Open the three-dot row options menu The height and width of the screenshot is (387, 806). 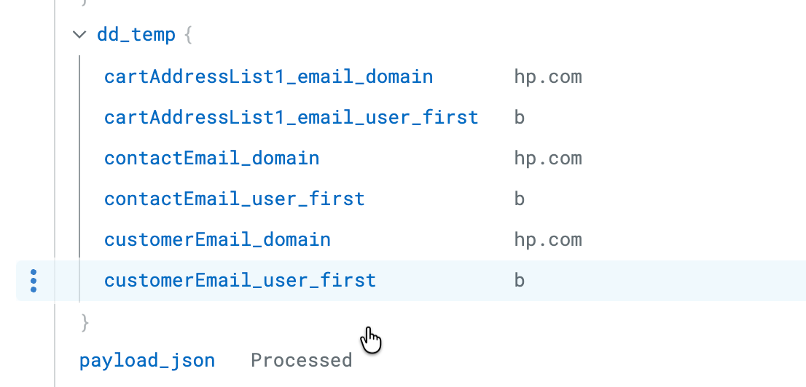point(34,281)
